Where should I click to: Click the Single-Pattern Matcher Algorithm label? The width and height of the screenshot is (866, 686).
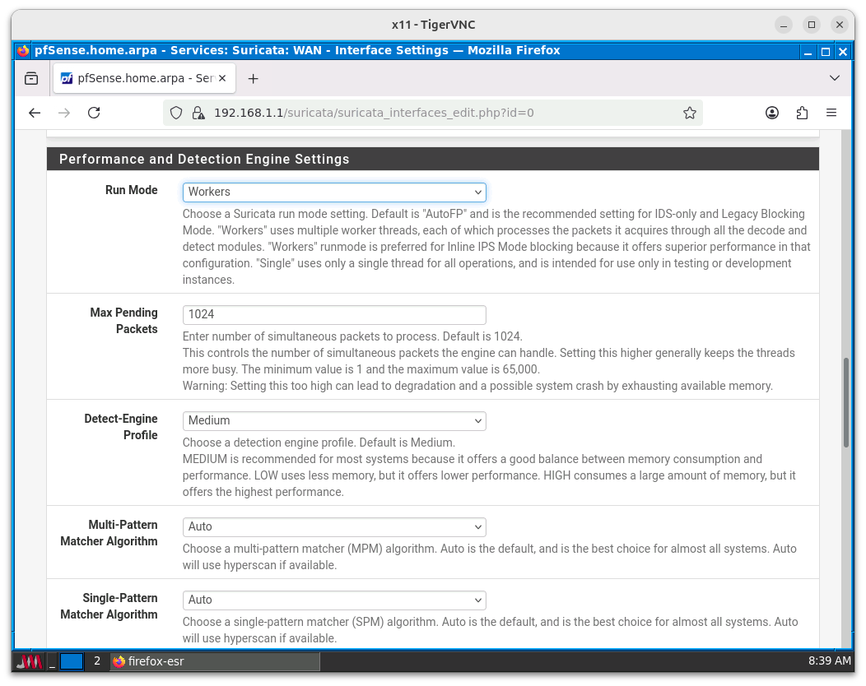[x=109, y=606]
